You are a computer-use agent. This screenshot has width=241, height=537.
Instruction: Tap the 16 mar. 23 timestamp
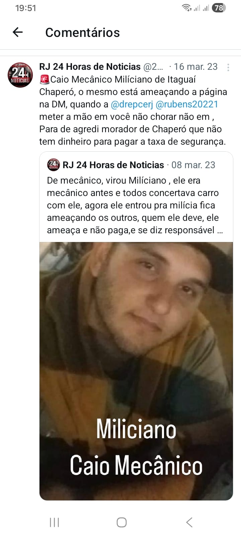[195, 67]
